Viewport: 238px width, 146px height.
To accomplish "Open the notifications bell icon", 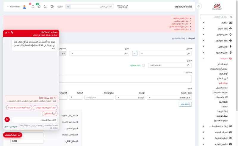I will point(33,7).
